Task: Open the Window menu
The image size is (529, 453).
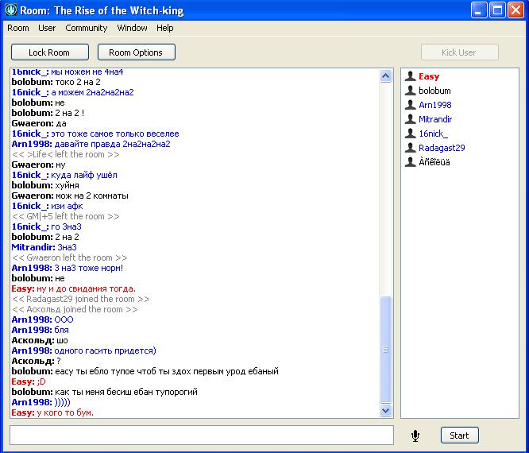Action: pos(132,28)
